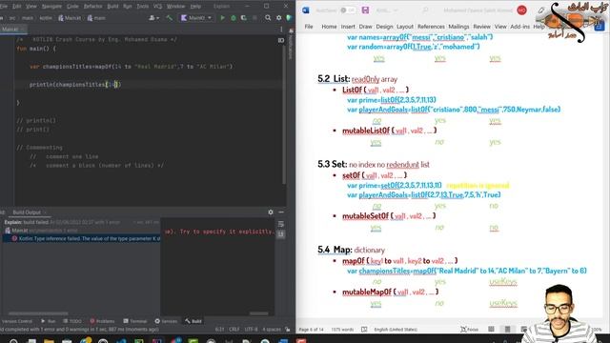Click Page 6 of 14 in Word status bar

pos(311,330)
